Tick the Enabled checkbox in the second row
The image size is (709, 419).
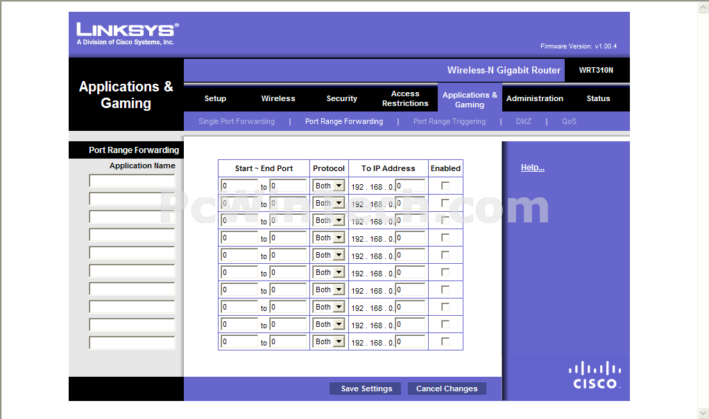[x=445, y=203]
